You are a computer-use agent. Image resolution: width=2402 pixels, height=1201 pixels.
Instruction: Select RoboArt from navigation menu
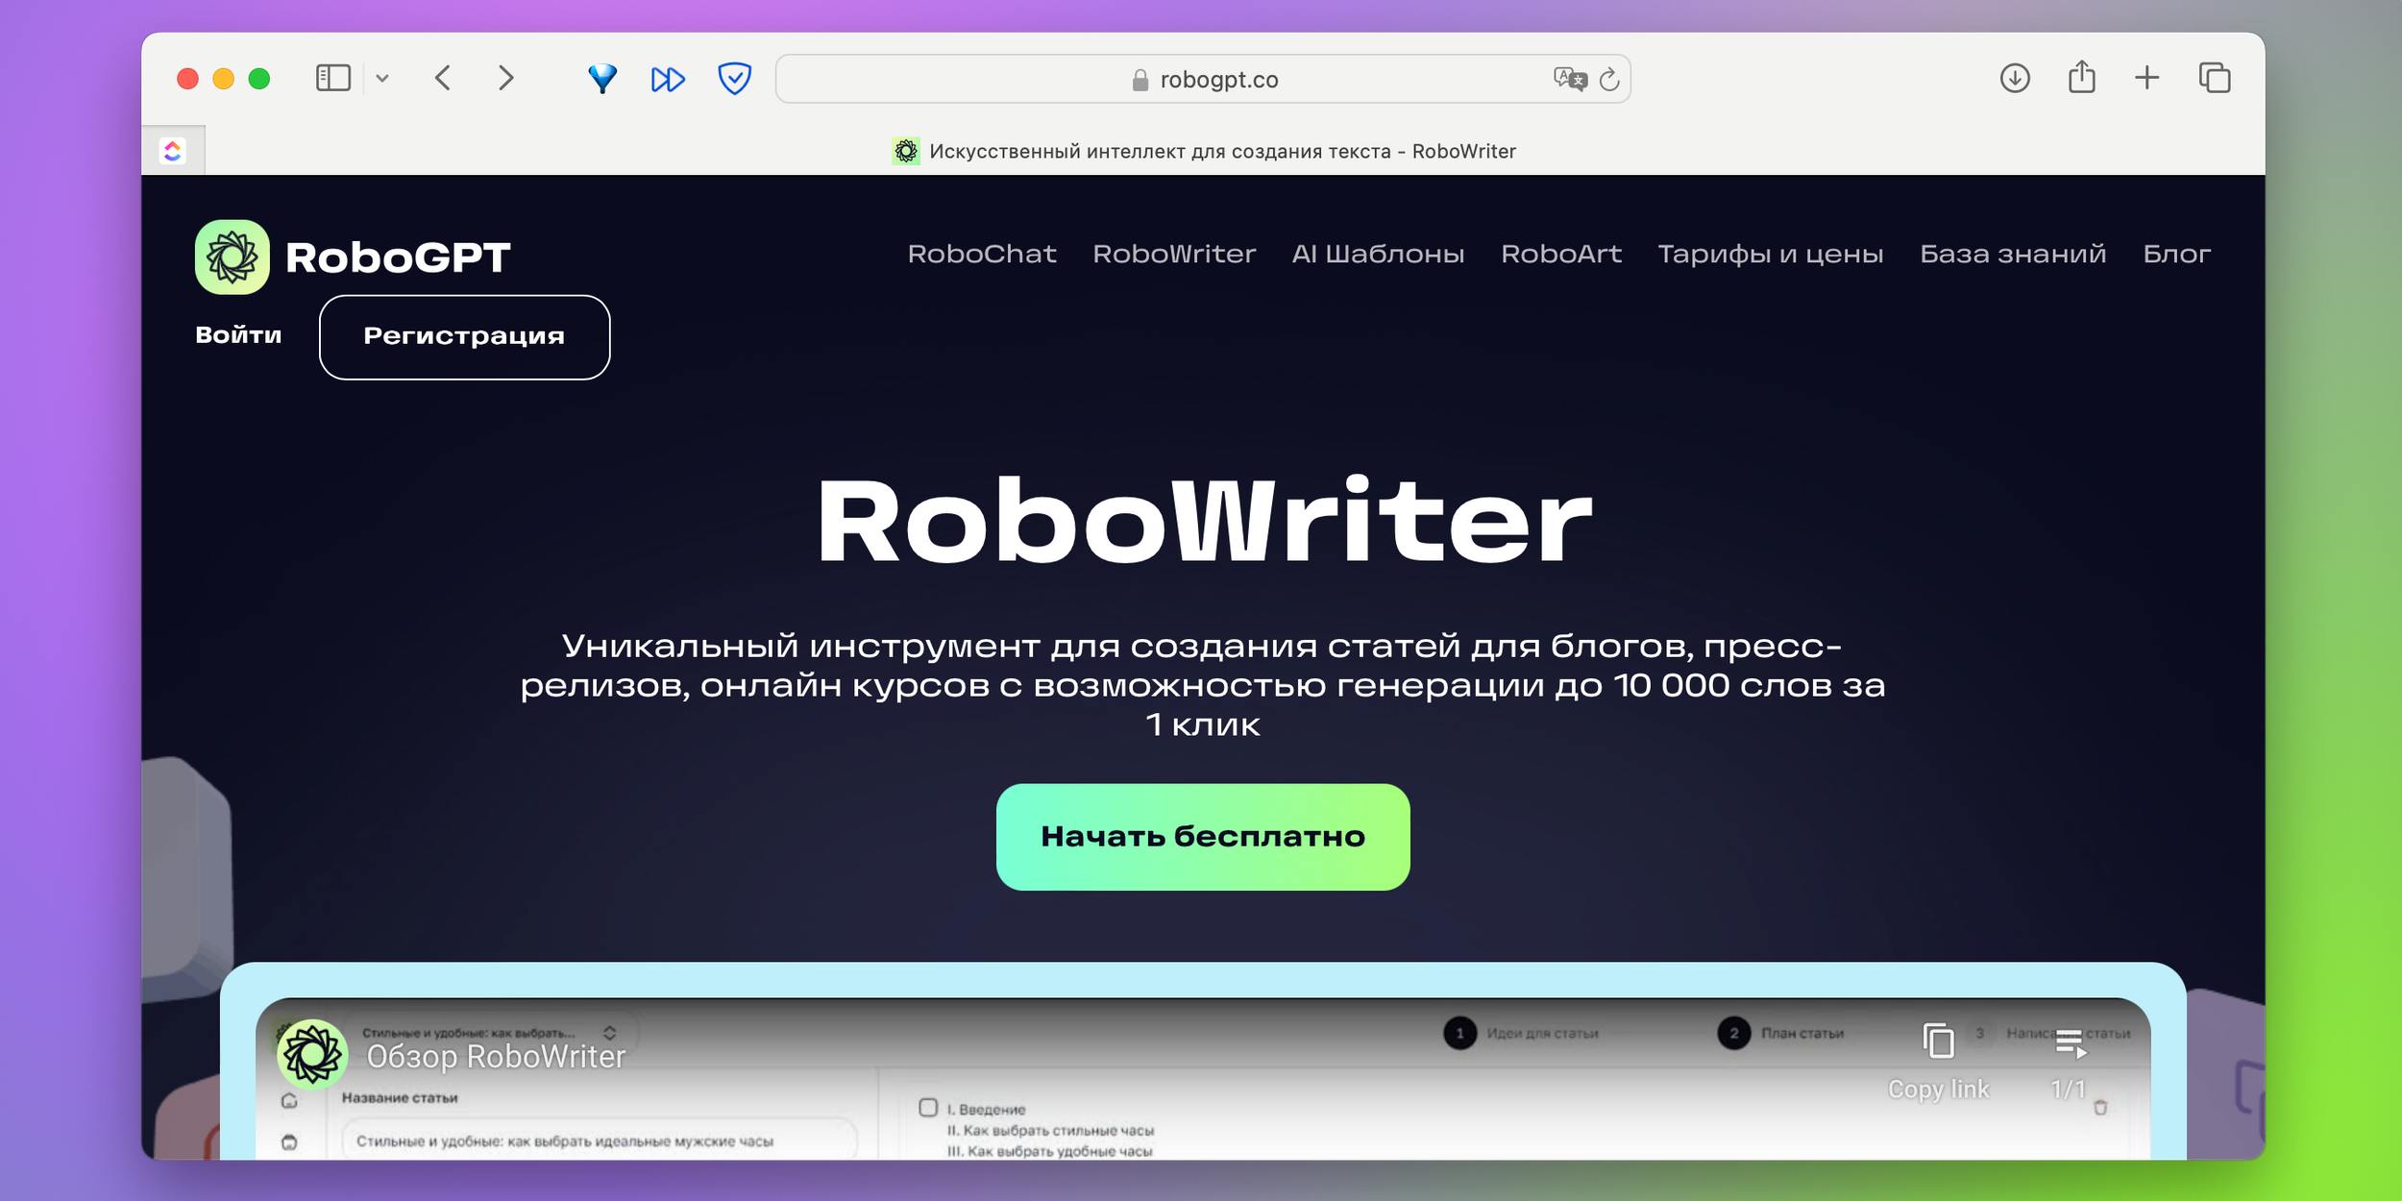(x=1559, y=255)
